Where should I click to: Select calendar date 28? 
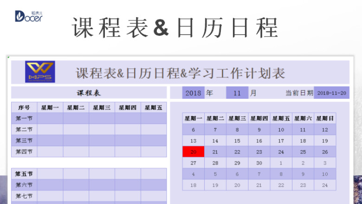click(x=215, y=163)
